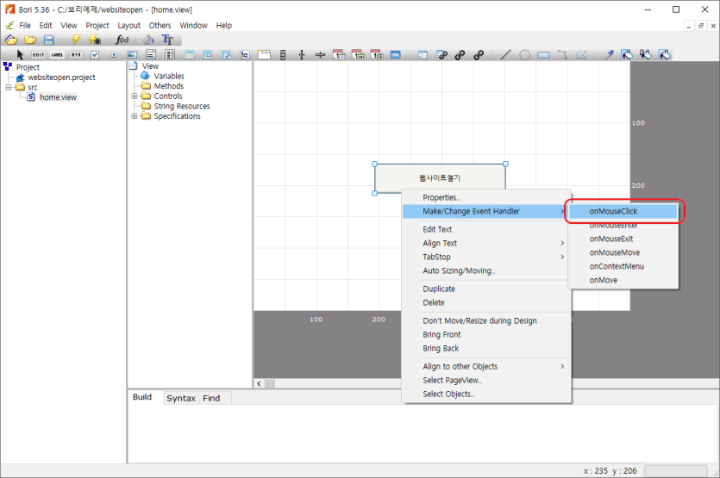
Task: Select the arrow pointer tool
Action: pos(20,54)
